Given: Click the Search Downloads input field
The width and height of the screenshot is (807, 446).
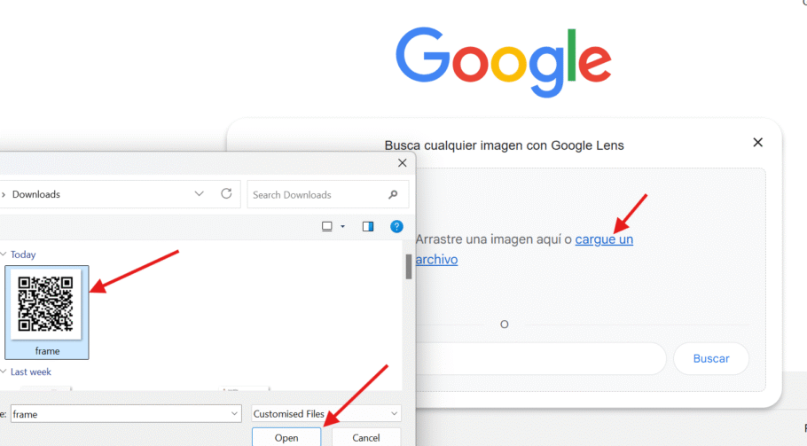Looking at the screenshot, I should (x=315, y=194).
